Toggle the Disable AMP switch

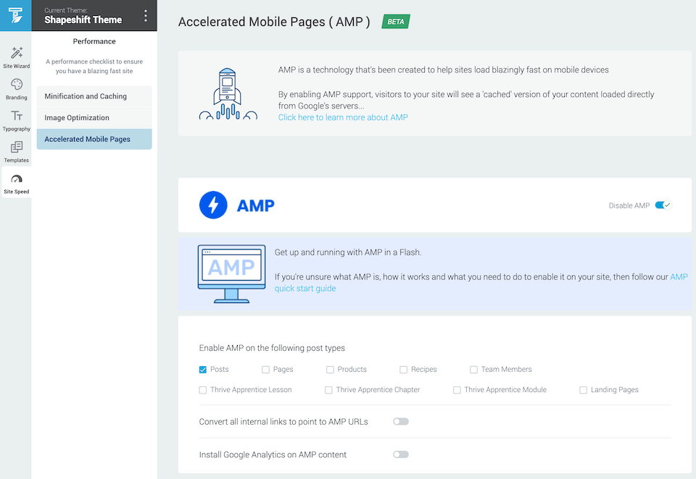[x=663, y=205]
